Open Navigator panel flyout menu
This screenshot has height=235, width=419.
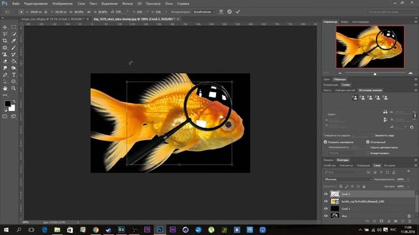(x=416, y=22)
